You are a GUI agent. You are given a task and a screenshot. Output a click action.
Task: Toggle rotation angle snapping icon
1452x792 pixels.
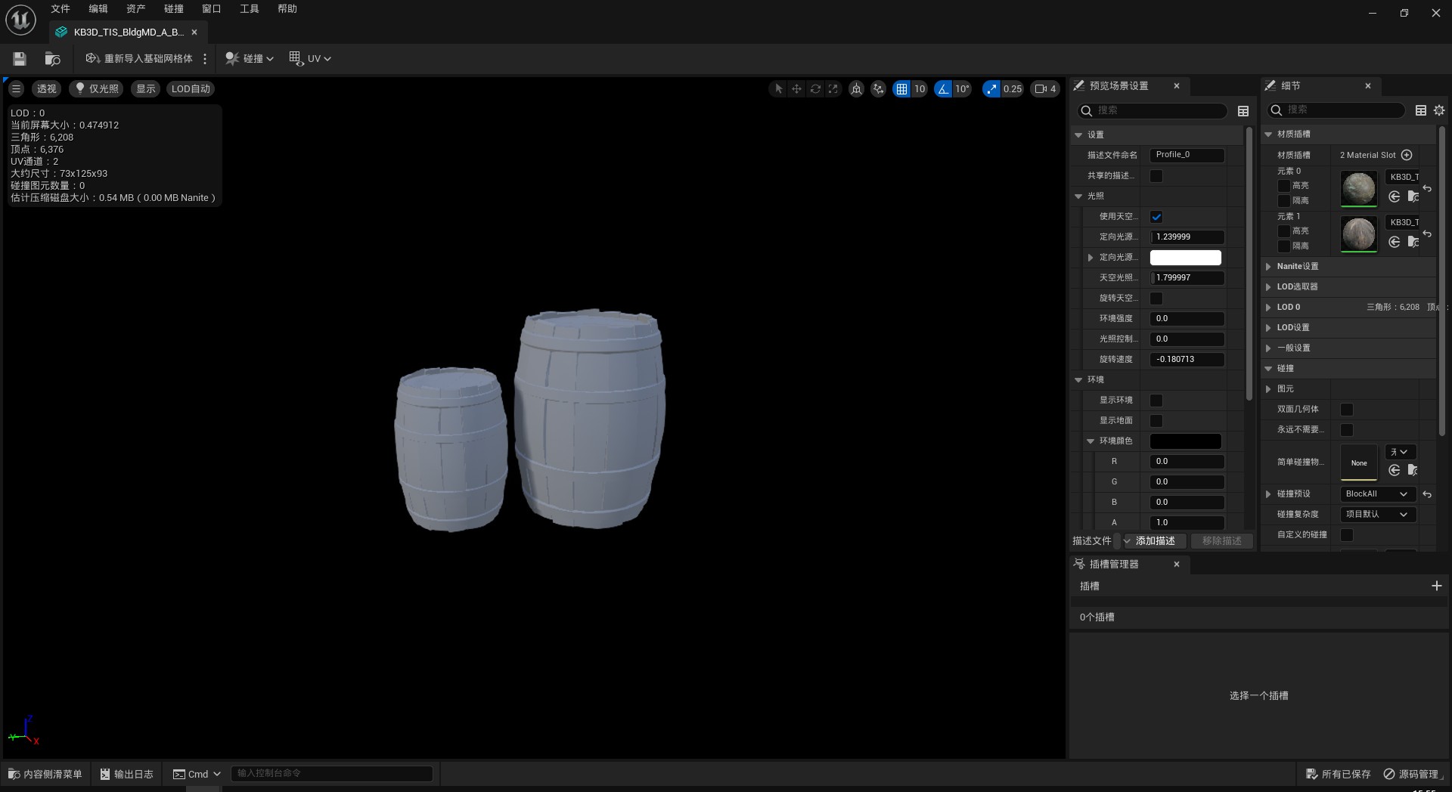[943, 89]
